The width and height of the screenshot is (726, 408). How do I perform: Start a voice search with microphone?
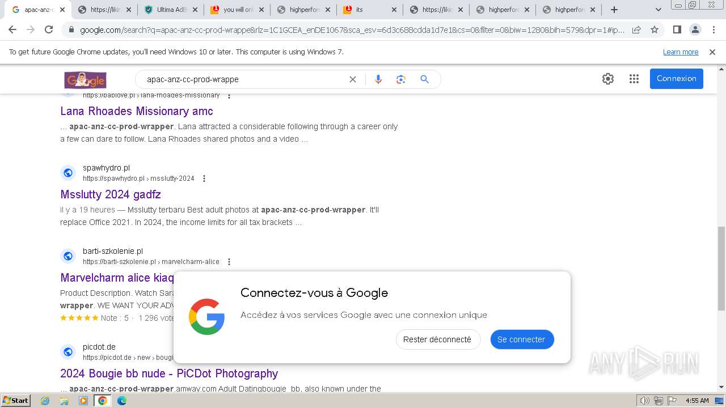[x=378, y=79]
